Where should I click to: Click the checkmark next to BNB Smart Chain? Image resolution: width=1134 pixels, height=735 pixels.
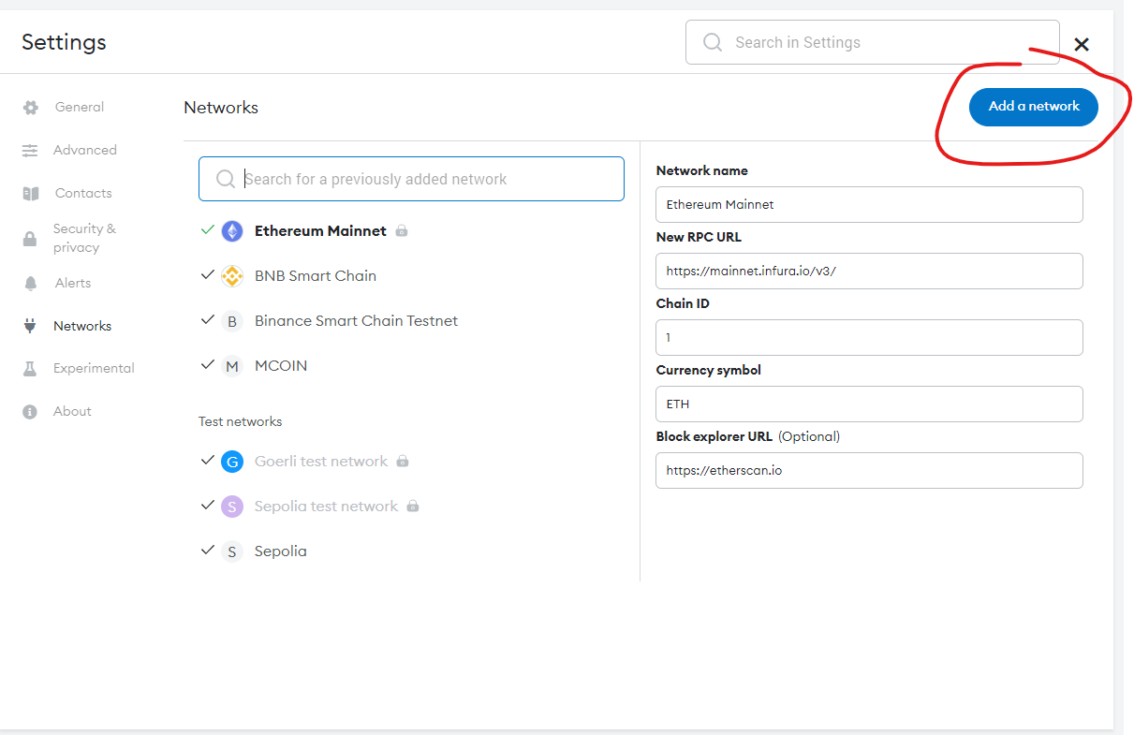tap(208, 274)
